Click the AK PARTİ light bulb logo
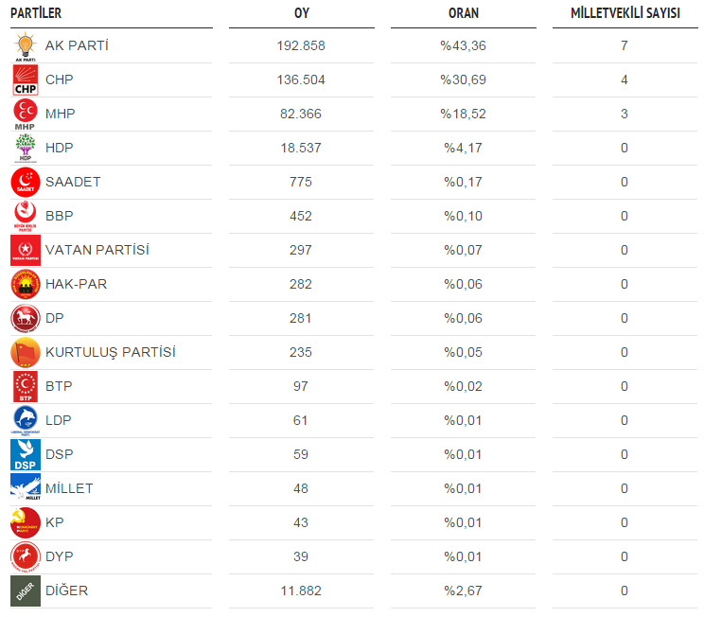 (26, 46)
